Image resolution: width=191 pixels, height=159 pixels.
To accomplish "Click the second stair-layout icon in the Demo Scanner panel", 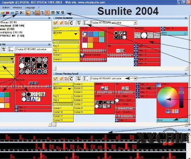I will pyautogui.click(x=61, y=23).
